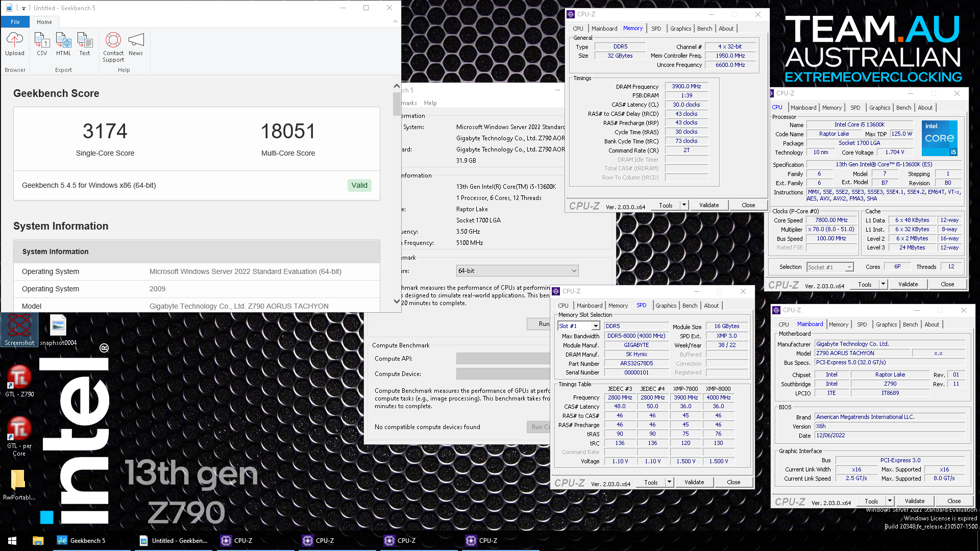
Task: Expand the architecture 64-bit dropdown
Action: (517, 271)
